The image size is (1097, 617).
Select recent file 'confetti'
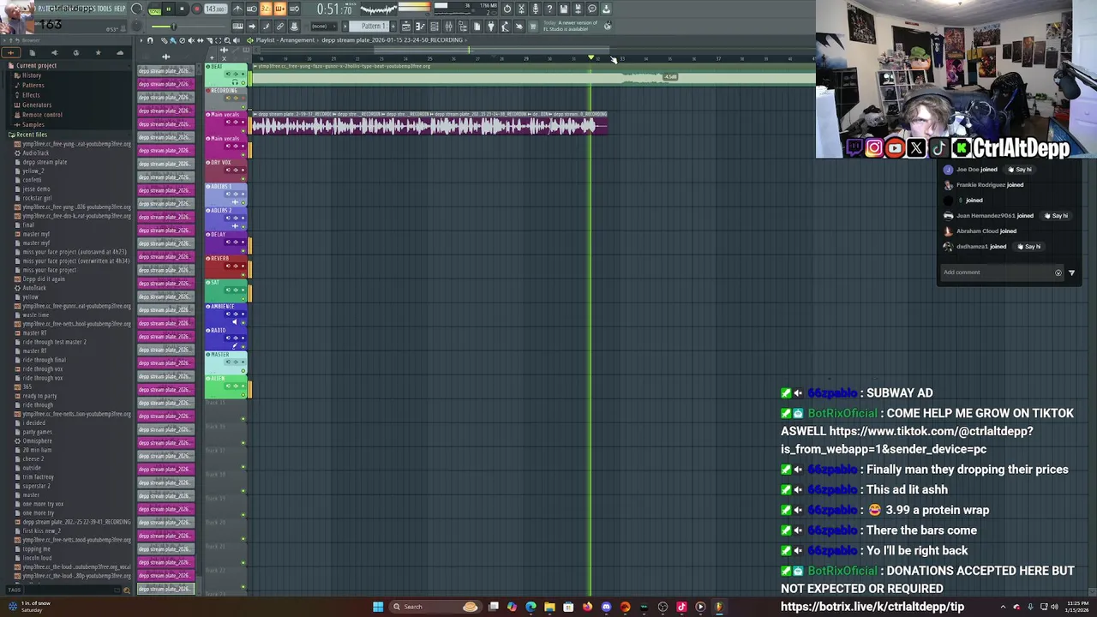coord(32,180)
